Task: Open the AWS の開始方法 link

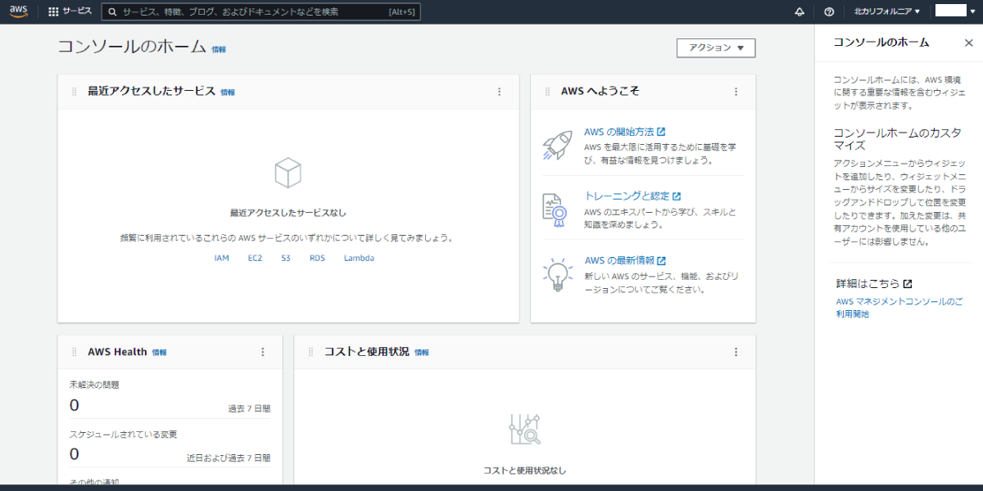Action: [x=624, y=132]
